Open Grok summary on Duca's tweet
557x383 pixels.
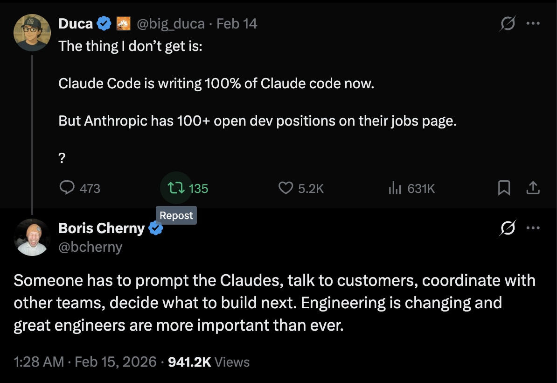tap(507, 23)
